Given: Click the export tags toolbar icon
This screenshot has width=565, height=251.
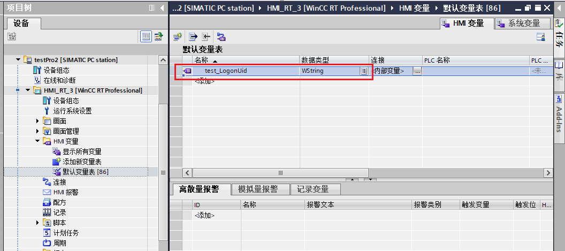Looking at the screenshot, I should click(194, 36).
